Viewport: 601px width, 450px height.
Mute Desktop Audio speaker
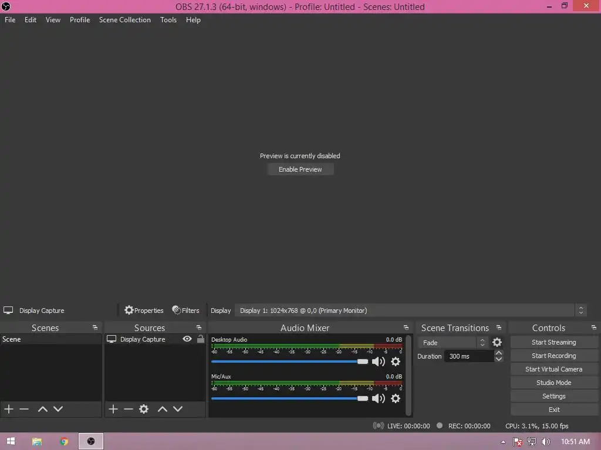tap(379, 362)
